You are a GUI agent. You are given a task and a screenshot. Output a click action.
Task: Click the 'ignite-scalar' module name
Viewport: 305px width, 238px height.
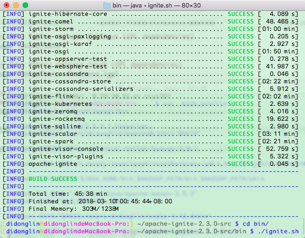tap(53, 134)
